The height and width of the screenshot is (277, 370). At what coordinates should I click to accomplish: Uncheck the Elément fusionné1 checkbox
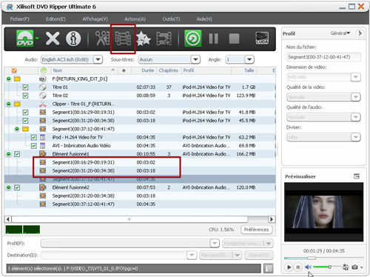pyautogui.click(x=17, y=154)
